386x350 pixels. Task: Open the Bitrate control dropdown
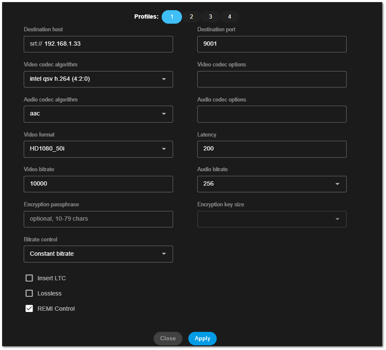click(x=98, y=254)
